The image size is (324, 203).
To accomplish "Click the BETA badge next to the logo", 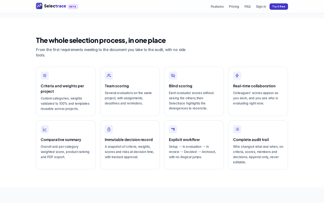I will click(73, 7).
